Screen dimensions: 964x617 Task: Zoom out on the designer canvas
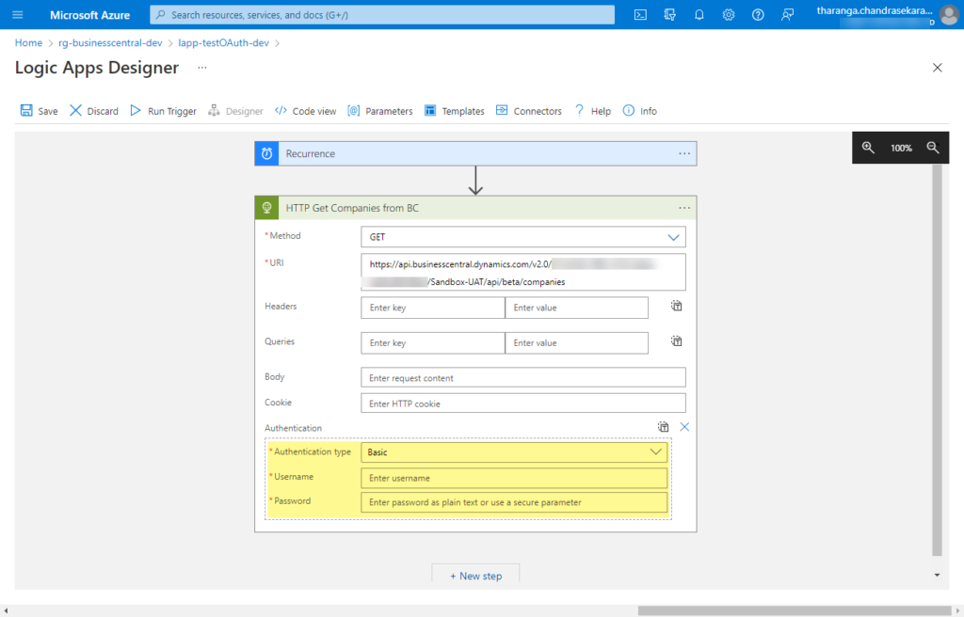(933, 148)
